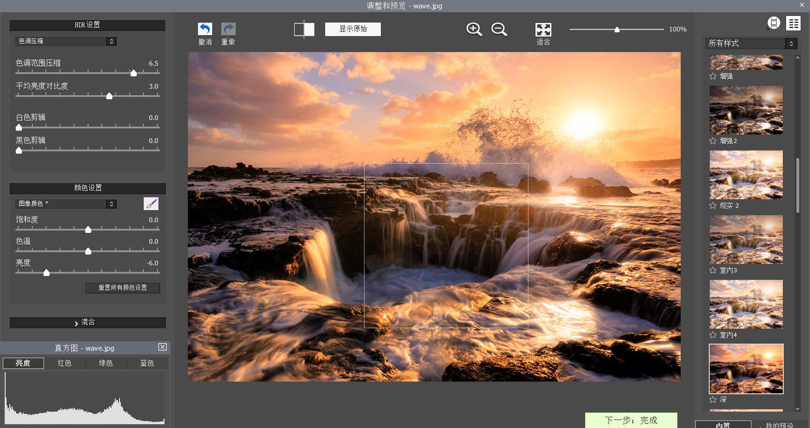The image size is (810, 428).
Task: Enable the split before/after preview icon
Action: point(304,29)
